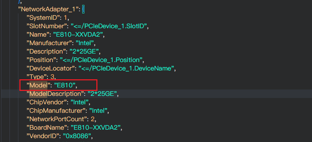Viewport: 312px width, 142px height.
Task: Click the "Manufacturer" key
Action: (x=47, y=43)
